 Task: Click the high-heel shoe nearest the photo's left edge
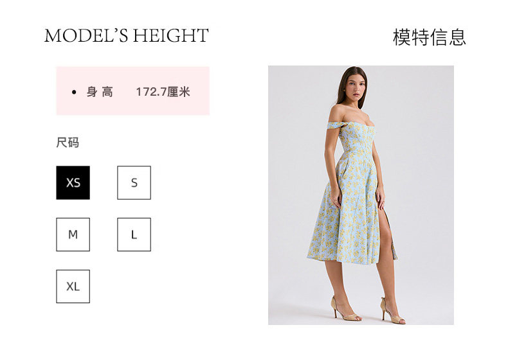tap(345, 309)
